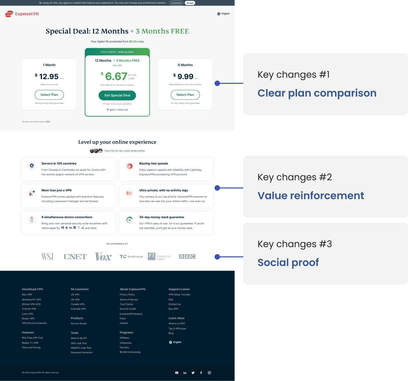Open the Top 5 VPN Uses link
The width and height of the screenshot is (408, 381).
pyautogui.click(x=177, y=329)
